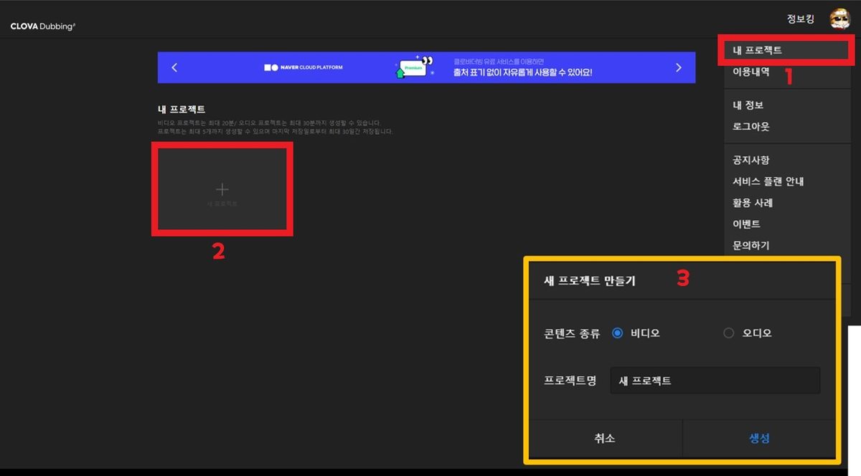Click the CLOVA Dubbing logo
Viewport: 861px width, 476px height.
43,26
